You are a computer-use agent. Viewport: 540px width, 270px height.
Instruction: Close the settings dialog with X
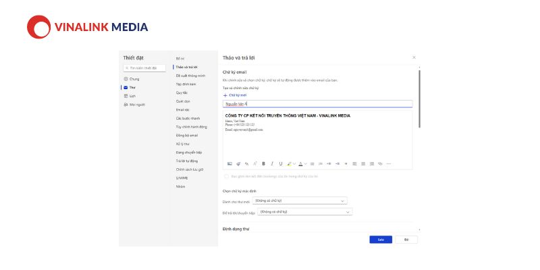(414, 57)
